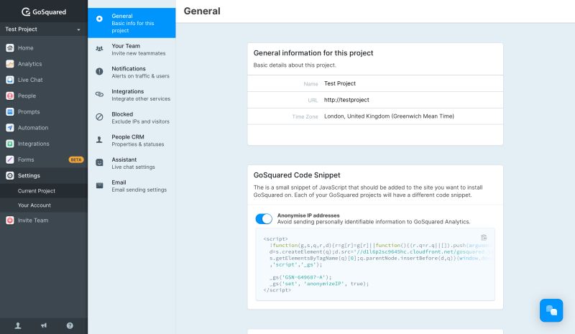The height and width of the screenshot is (334, 575).
Task: Click the Forms BETA badge
Action: [76, 159]
